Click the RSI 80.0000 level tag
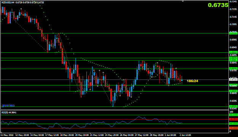 click(x=233, y=115)
